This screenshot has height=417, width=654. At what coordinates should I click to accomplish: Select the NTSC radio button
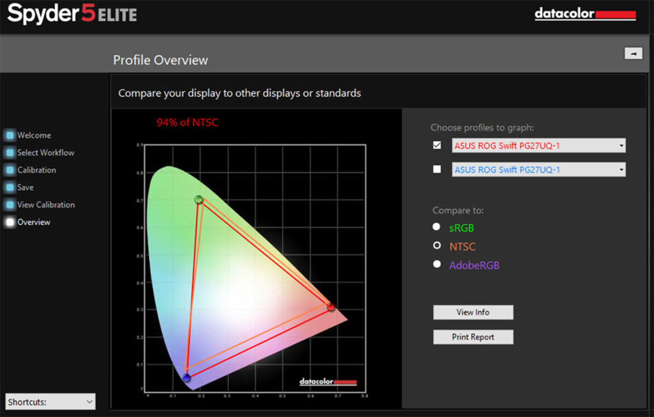pyautogui.click(x=437, y=246)
